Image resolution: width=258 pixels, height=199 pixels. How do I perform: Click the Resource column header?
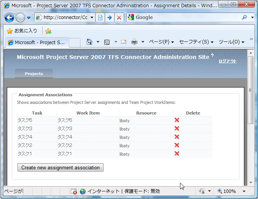tap(146, 113)
